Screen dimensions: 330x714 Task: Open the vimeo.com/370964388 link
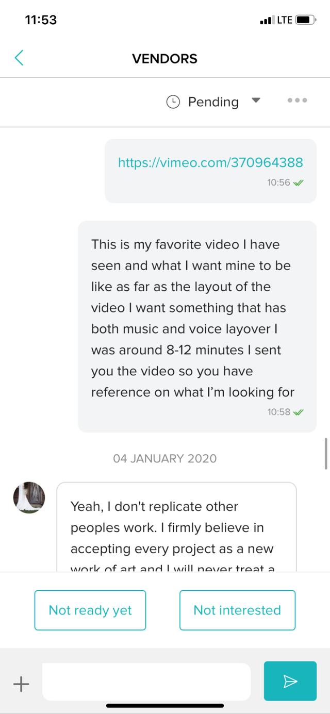(210, 163)
